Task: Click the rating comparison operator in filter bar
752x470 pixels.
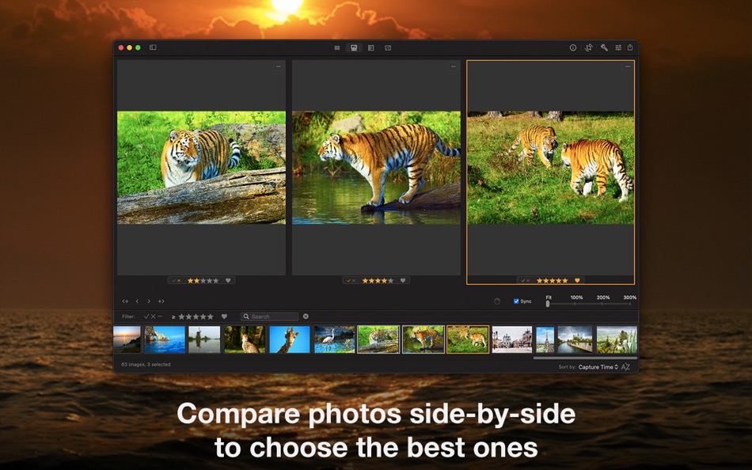Action: [x=172, y=316]
